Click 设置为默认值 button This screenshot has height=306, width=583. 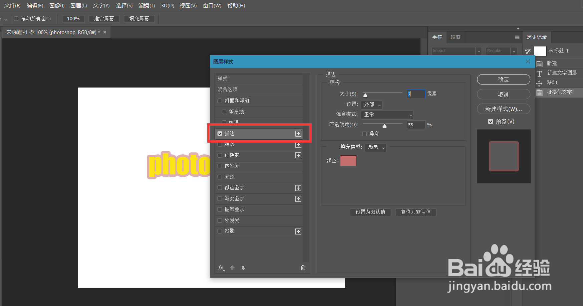370,212
